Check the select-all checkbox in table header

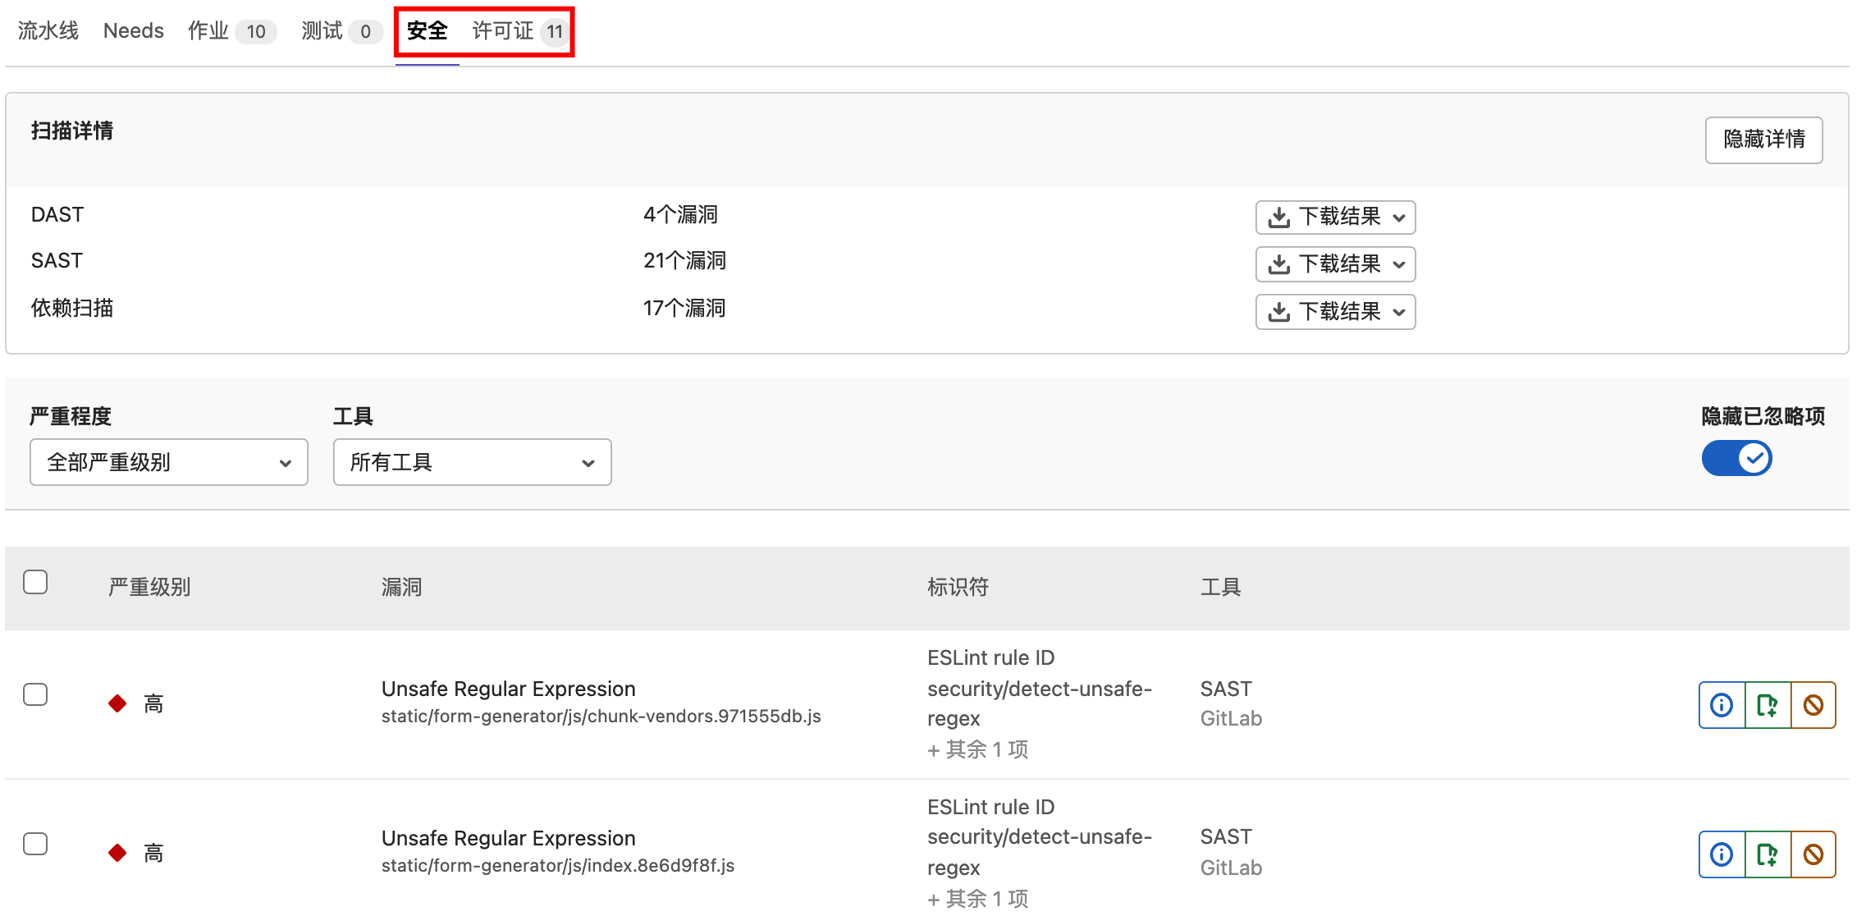pos(35,582)
